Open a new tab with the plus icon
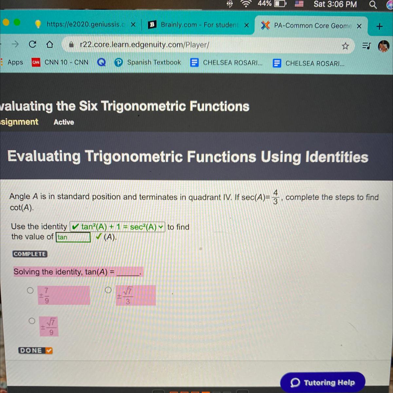Viewport: 393px width, 393px height. (380, 26)
